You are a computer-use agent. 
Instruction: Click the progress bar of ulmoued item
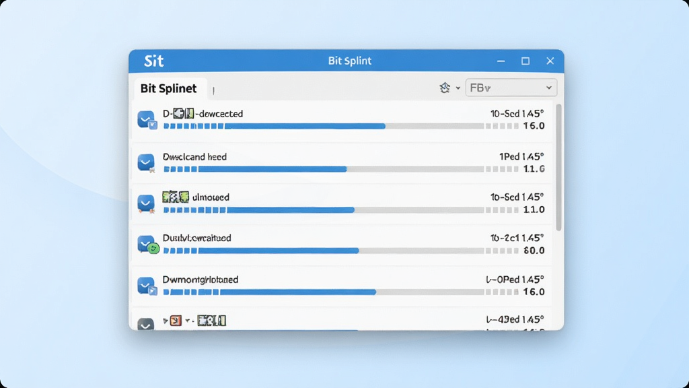pos(324,210)
